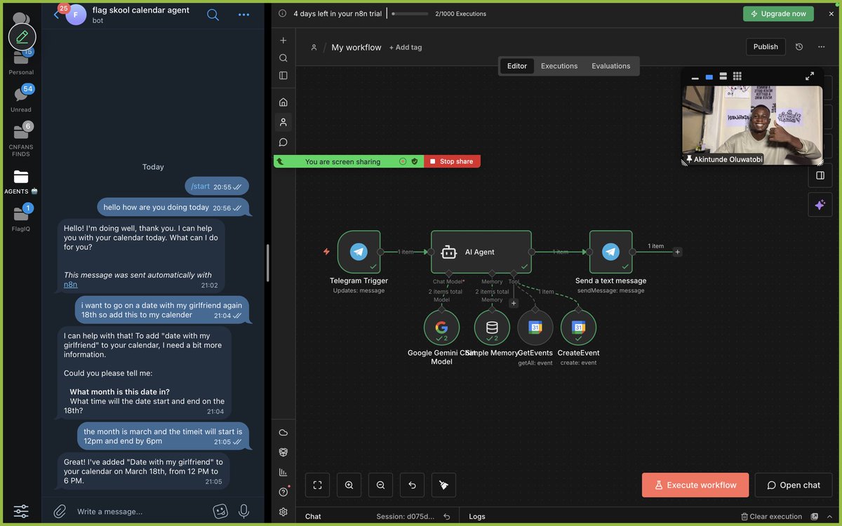Zoom in on the workflow canvas
This screenshot has width=842, height=526.
tap(349, 485)
